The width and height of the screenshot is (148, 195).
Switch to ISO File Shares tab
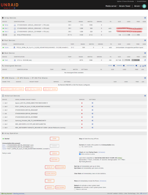[x=40, y=78]
